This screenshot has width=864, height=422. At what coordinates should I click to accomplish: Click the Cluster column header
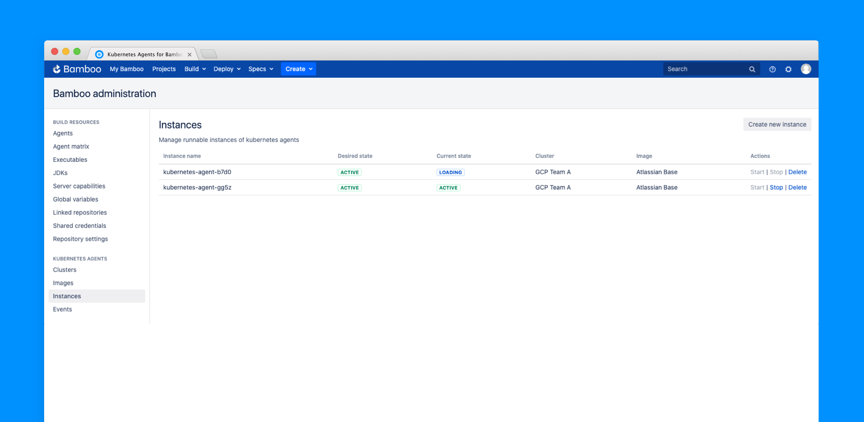pyautogui.click(x=545, y=156)
